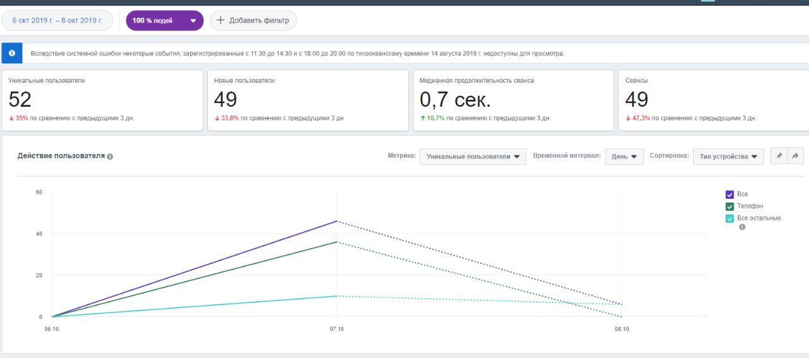Click the 07.10 peak point of the purple line
809x358 pixels.
coord(337,221)
